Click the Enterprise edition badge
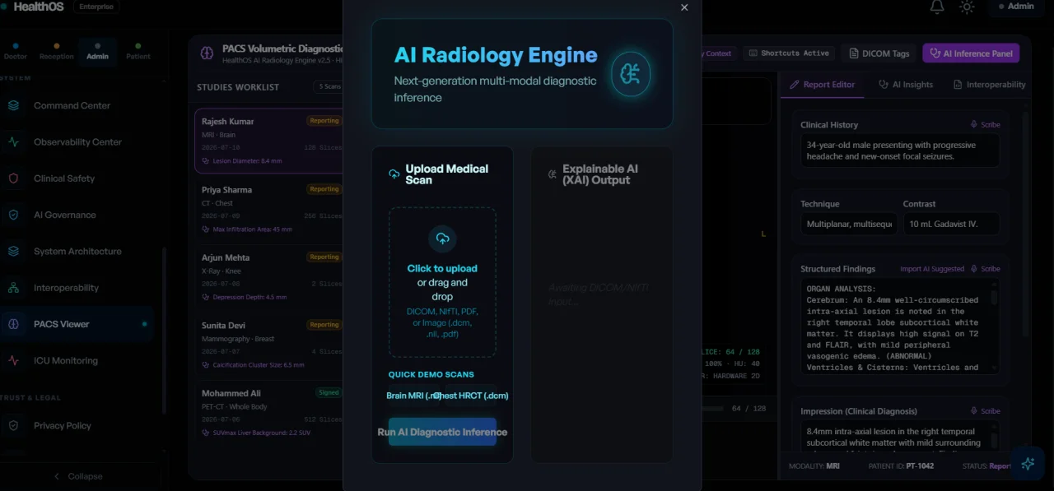Screen dimensions: 1054x491 coord(97,7)
